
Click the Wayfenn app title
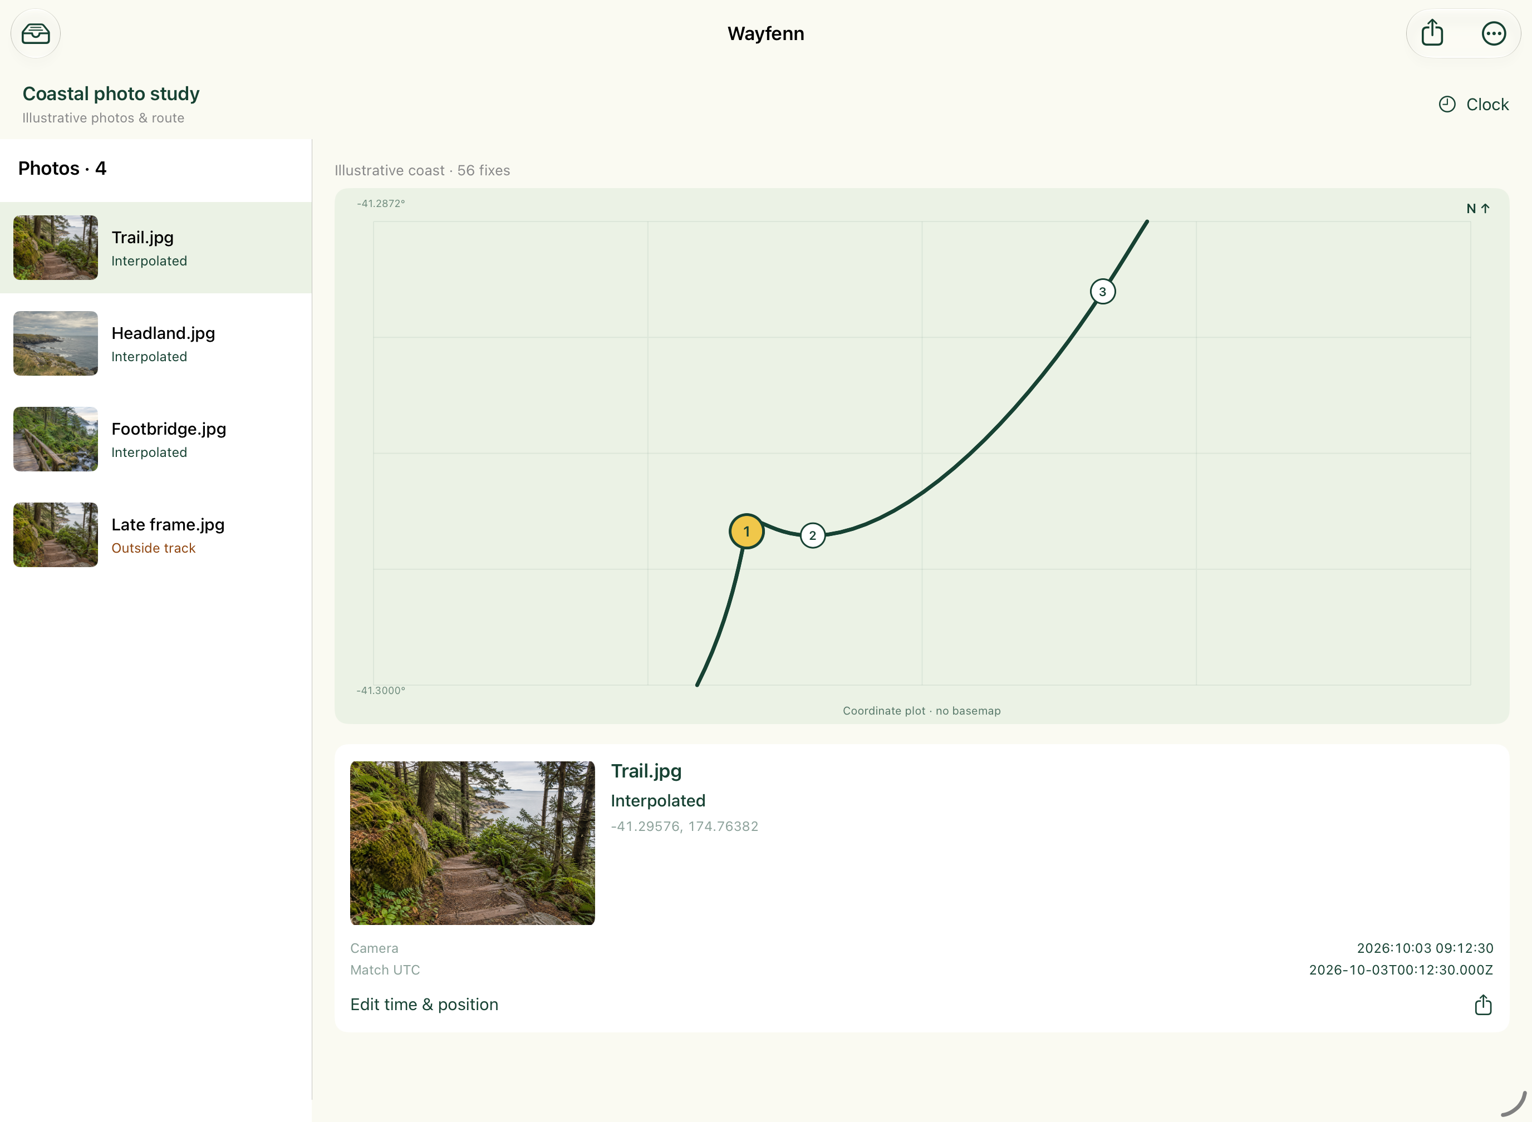tap(765, 33)
